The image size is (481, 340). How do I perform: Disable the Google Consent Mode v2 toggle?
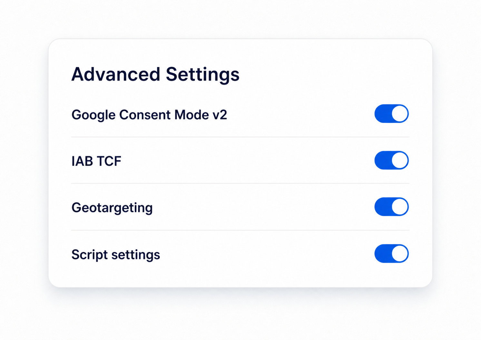[391, 114]
